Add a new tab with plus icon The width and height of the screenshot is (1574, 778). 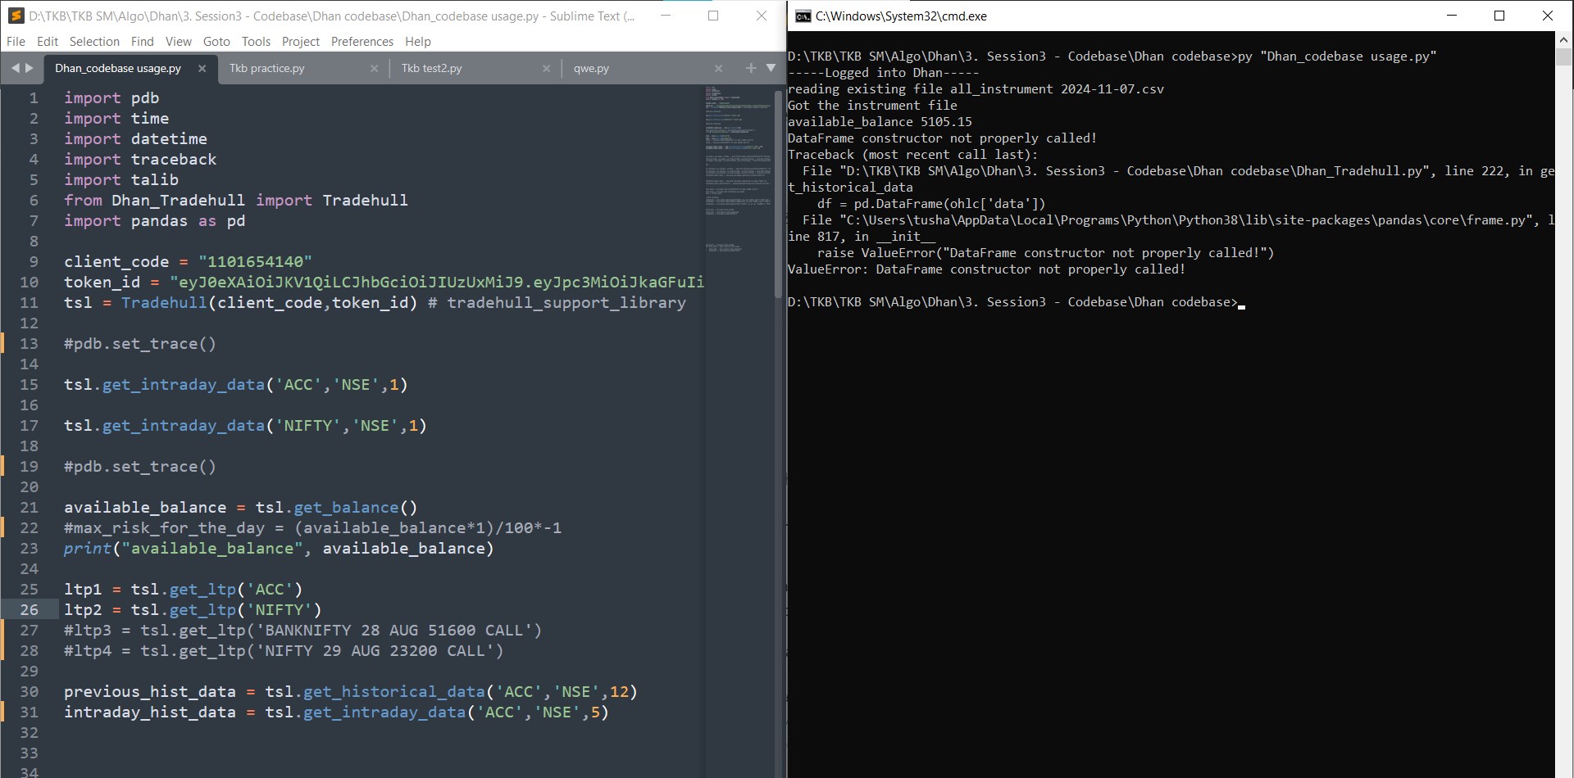tap(750, 68)
